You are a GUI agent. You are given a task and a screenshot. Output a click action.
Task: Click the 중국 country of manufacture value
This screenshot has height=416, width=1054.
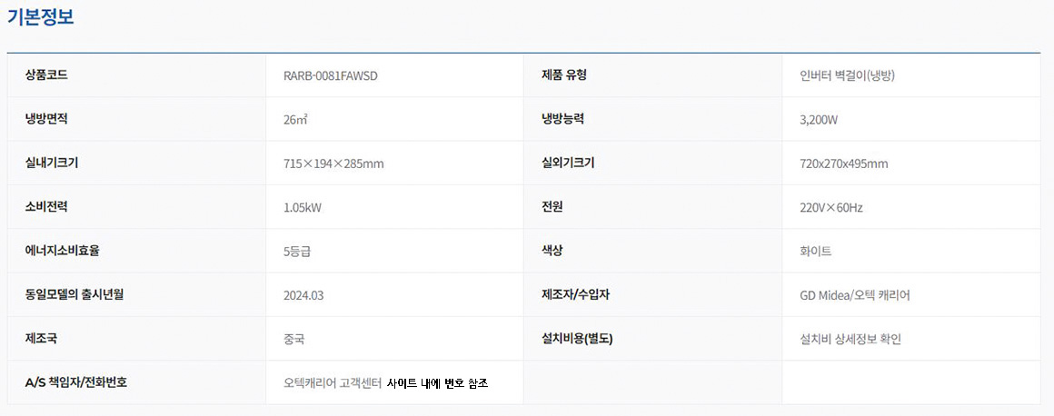[293, 340]
